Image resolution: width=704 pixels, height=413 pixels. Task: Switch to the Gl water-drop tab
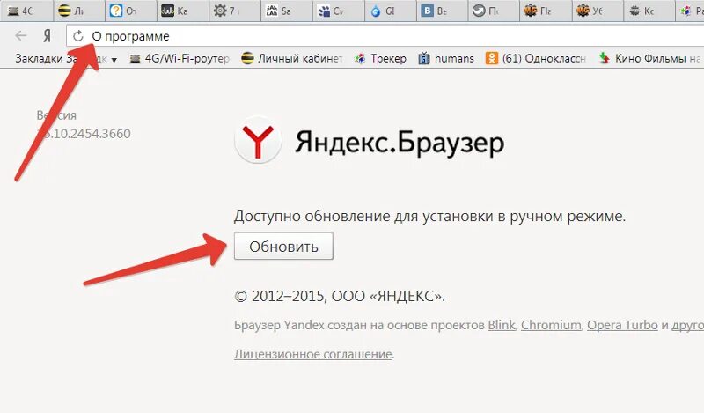point(390,11)
